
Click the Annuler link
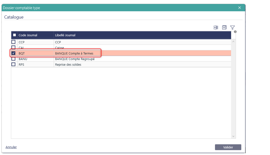[11, 147]
